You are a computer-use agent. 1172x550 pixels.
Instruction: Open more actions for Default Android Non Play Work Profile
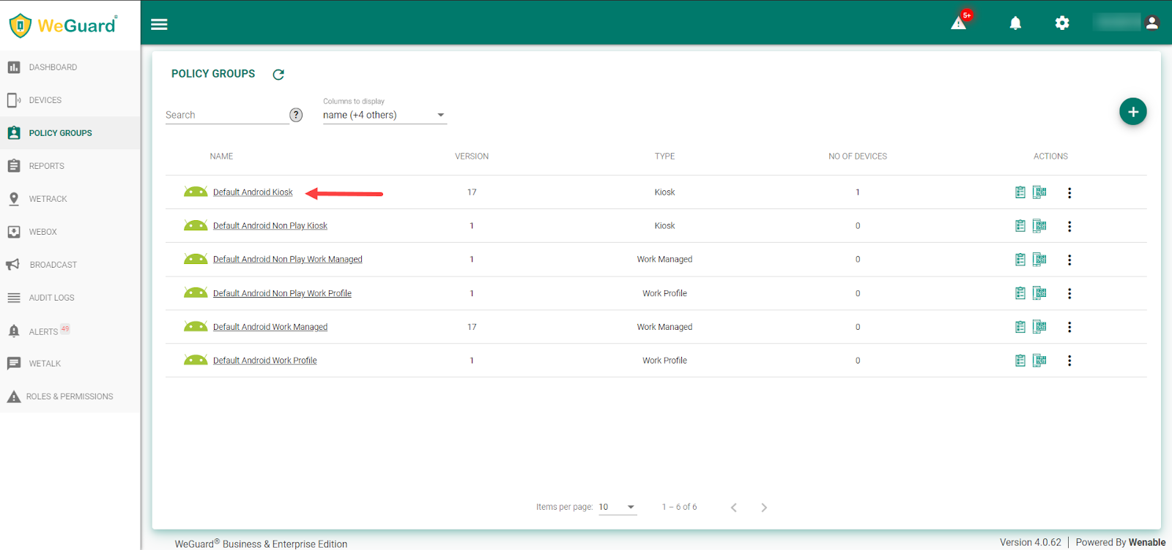tap(1069, 294)
